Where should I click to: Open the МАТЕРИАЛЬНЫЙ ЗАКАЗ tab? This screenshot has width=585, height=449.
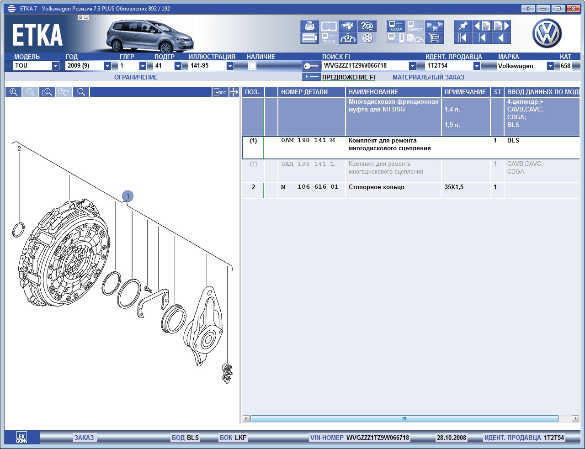(428, 77)
